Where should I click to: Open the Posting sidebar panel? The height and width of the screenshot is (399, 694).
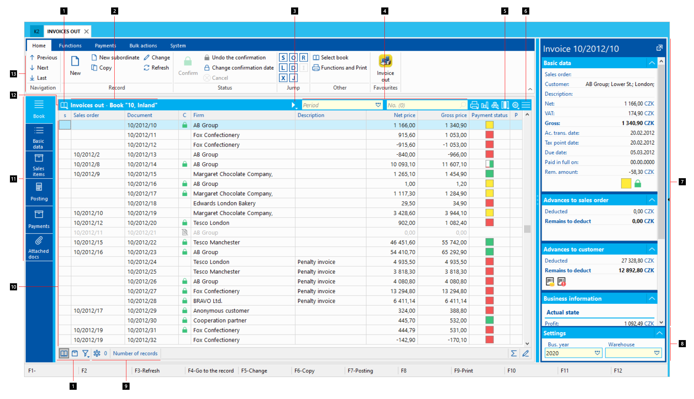(39, 192)
